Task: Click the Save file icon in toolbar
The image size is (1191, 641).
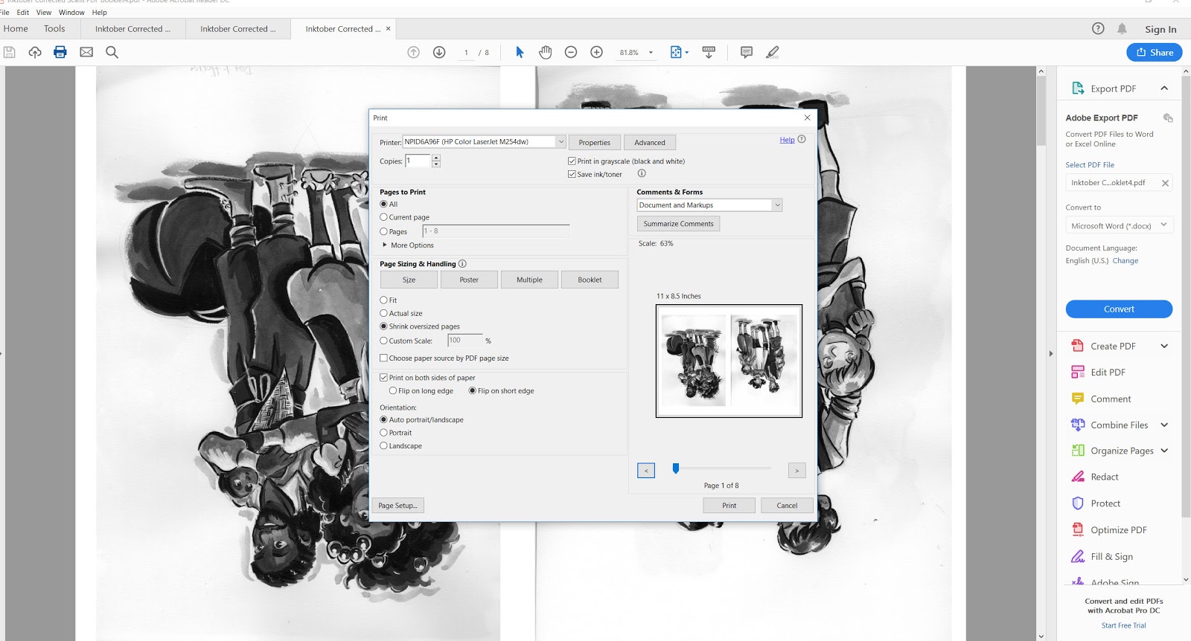Action: 10,52
